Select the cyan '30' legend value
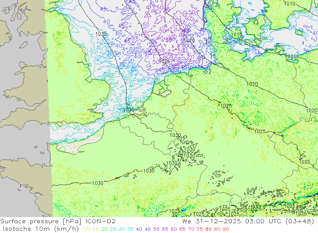This screenshot has width=318, height=233. (122, 230)
